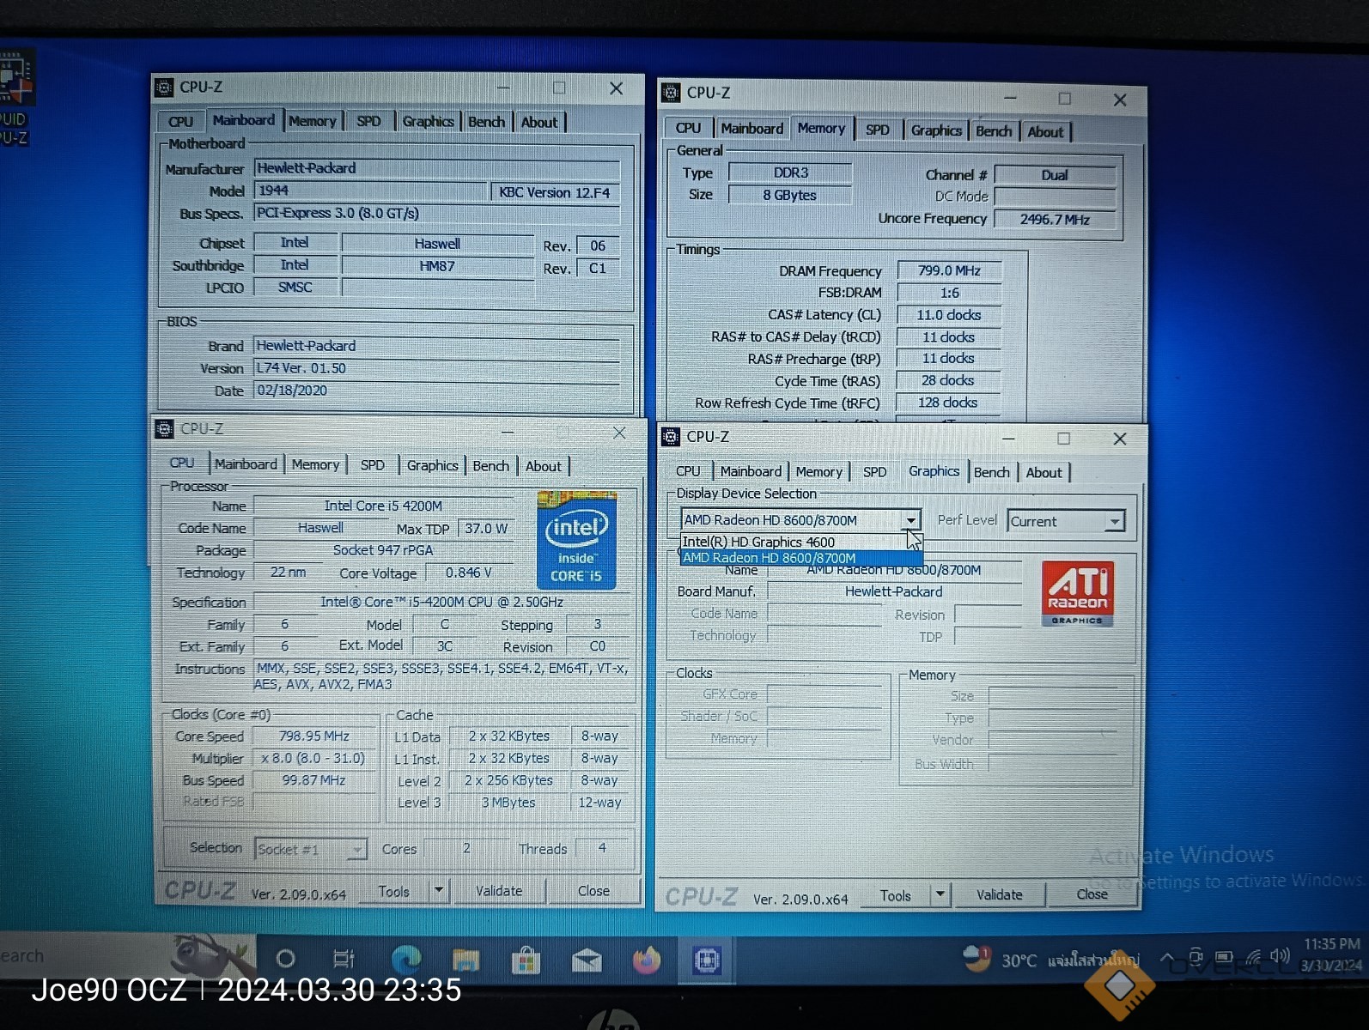Image resolution: width=1369 pixels, height=1030 pixels.
Task: Open the Bench tab in processor window
Action: [490, 466]
